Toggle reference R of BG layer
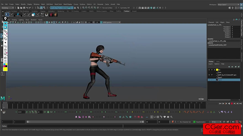243x136 pixels. pyautogui.click(x=215, y=70)
